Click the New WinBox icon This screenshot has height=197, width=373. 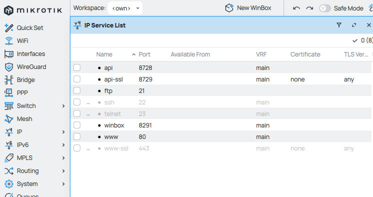[x=229, y=8]
